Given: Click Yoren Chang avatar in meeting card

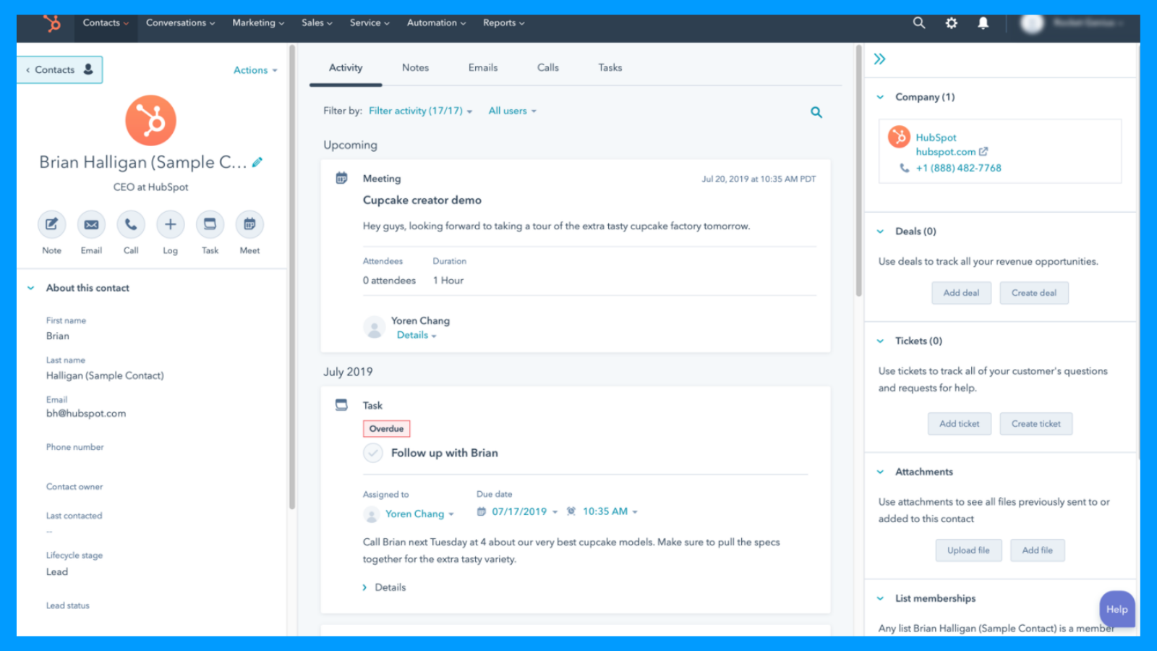Looking at the screenshot, I should 374,328.
